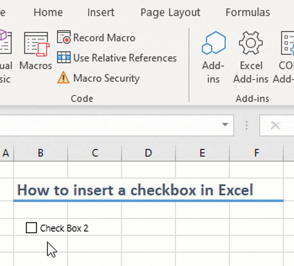Viewport: 294px width, 266px height.
Task: Open the Name Box dropdown arrow
Action: tap(225, 125)
